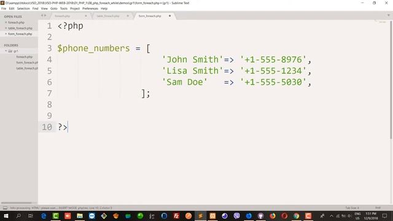Select table_foreach.php under Open Files

tap(20, 28)
